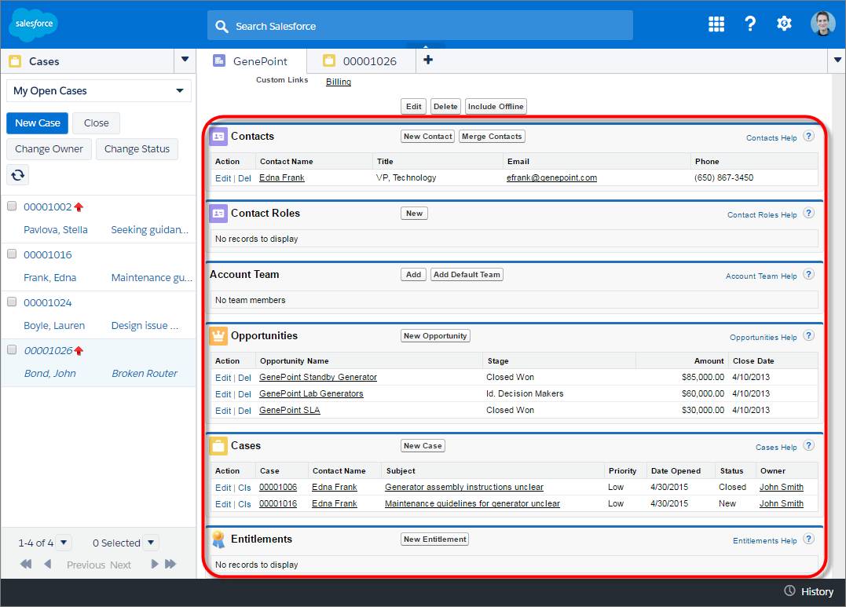Check the box for case 00001024
The image size is (846, 607).
click(11, 302)
